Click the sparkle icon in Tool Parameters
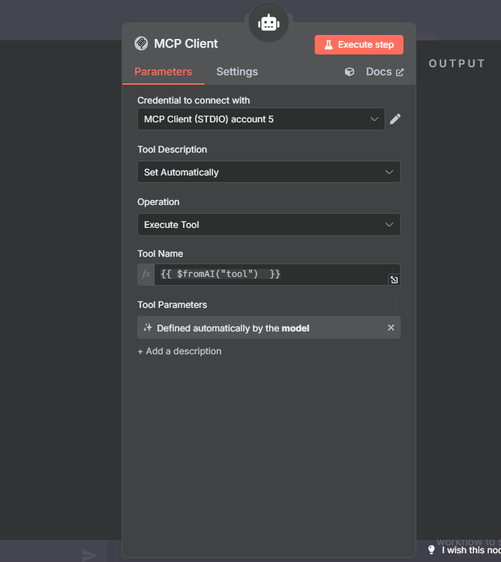The height and width of the screenshot is (562, 501). pos(148,327)
